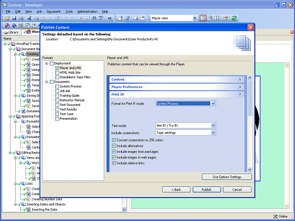
Task: Collapse the Documents tree node
Action: (x=47, y=82)
